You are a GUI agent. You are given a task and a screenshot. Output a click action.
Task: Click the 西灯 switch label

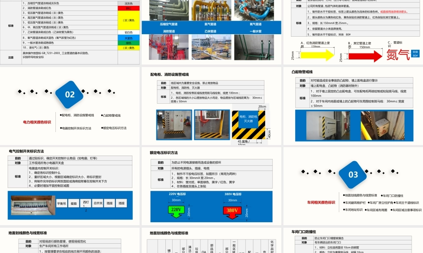pos(86,203)
